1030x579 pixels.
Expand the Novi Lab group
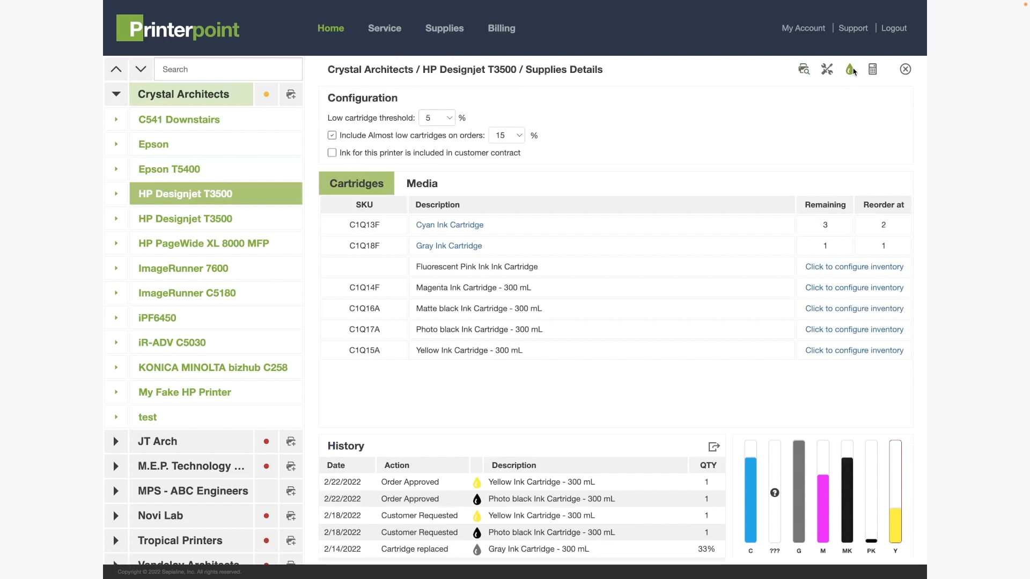point(116,516)
